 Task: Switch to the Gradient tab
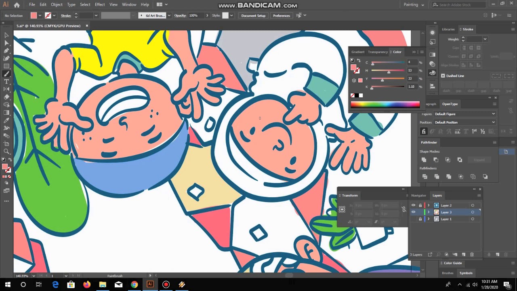pyautogui.click(x=357, y=52)
